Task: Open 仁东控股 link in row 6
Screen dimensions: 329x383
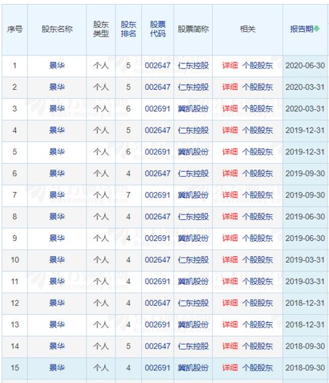Action: pyautogui.click(x=193, y=174)
